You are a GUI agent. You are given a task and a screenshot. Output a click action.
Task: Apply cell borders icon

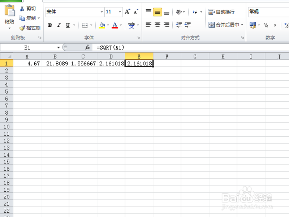click(85, 25)
